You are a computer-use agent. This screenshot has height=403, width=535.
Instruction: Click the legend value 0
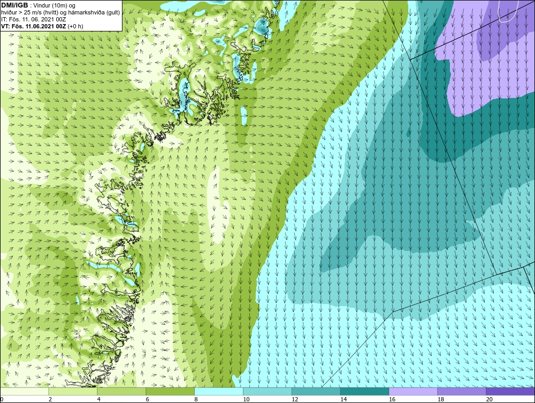point(2,399)
